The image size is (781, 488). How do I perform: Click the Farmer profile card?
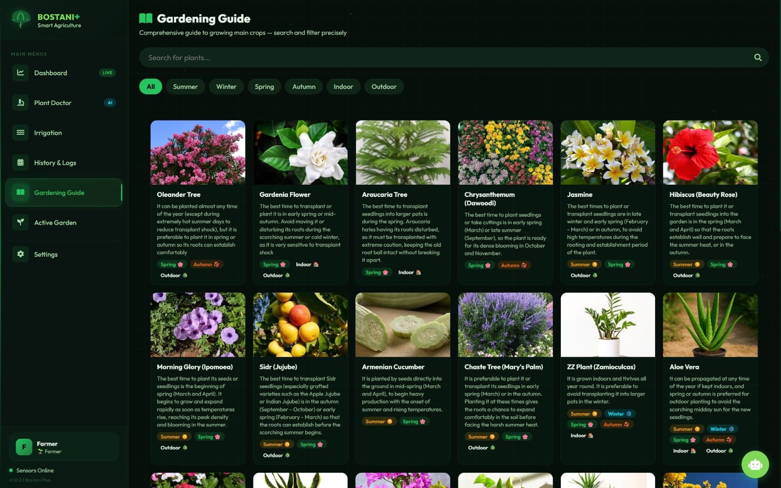64,447
